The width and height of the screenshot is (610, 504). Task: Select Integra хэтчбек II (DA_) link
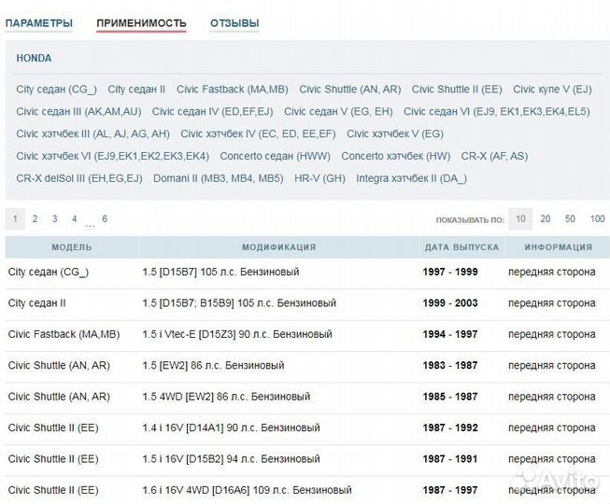point(411,178)
